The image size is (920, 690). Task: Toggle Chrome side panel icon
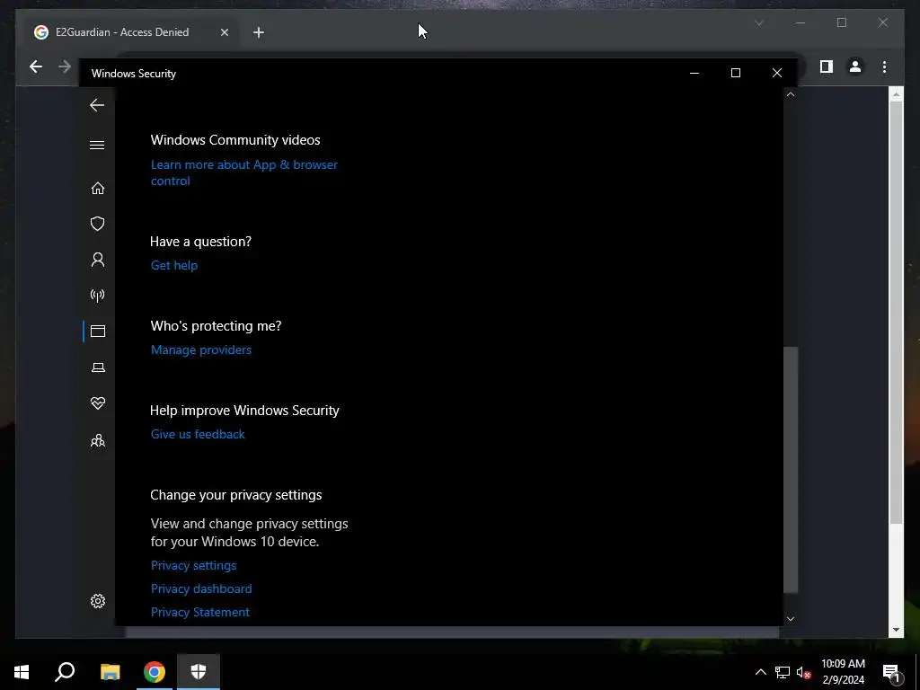click(x=827, y=66)
